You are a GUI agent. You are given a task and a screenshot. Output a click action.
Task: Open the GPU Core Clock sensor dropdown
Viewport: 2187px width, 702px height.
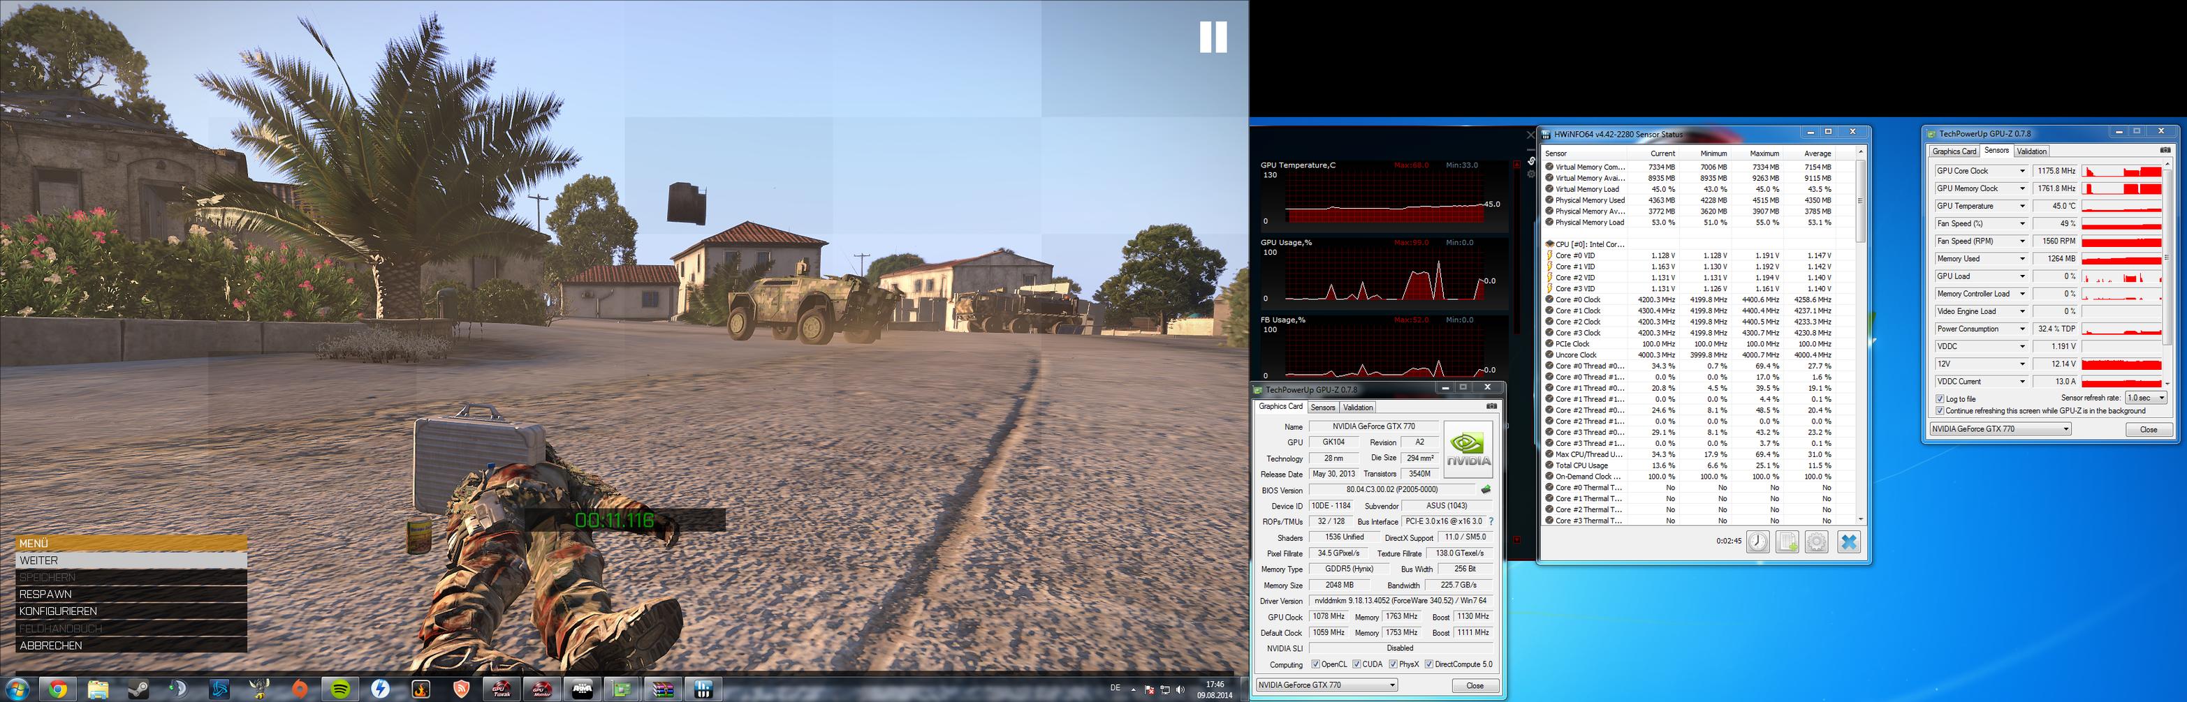pos(2021,171)
